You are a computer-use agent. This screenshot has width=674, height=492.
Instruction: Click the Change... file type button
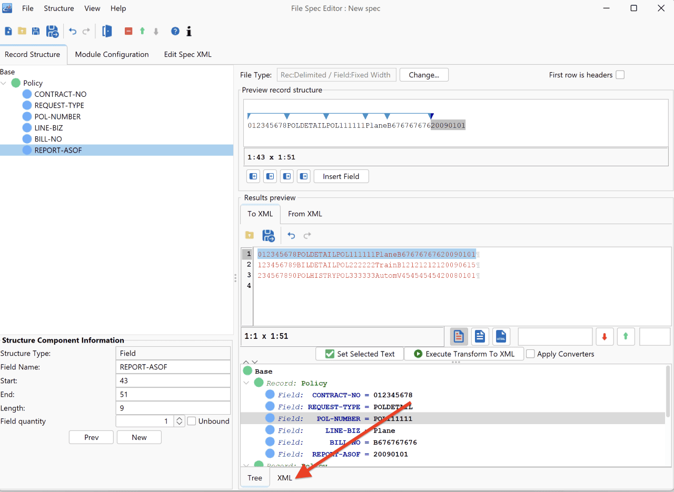[424, 75]
